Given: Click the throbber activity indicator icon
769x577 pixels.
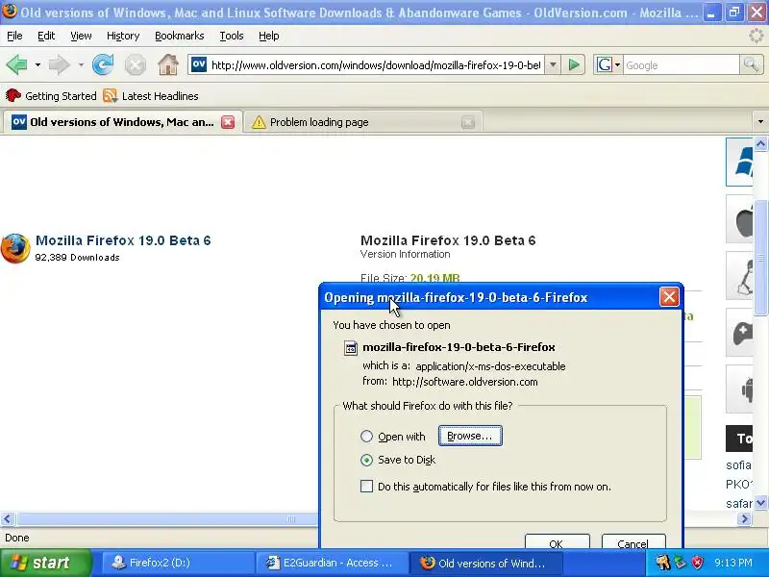Looking at the screenshot, I should pyautogui.click(x=757, y=36).
